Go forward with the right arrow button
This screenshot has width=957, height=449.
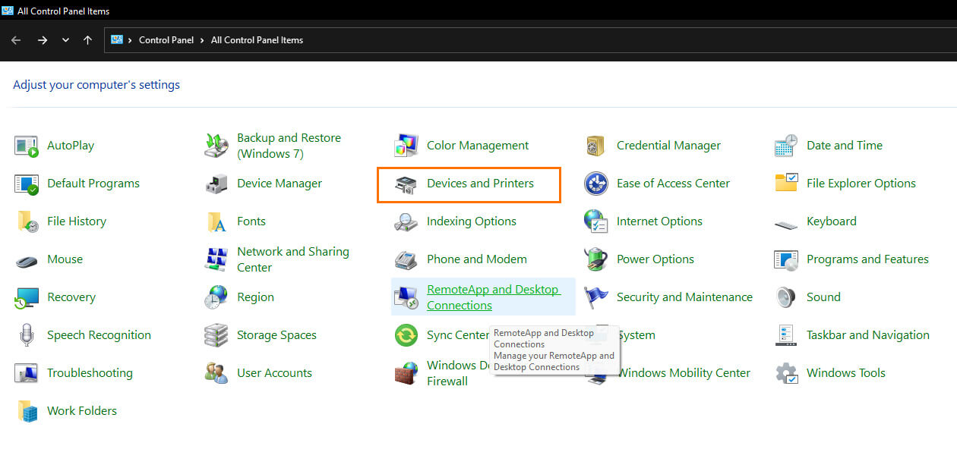(x=42, y=40)
